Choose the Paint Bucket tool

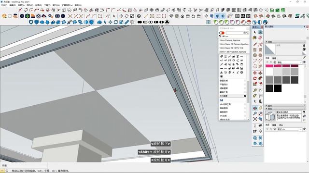255,37
